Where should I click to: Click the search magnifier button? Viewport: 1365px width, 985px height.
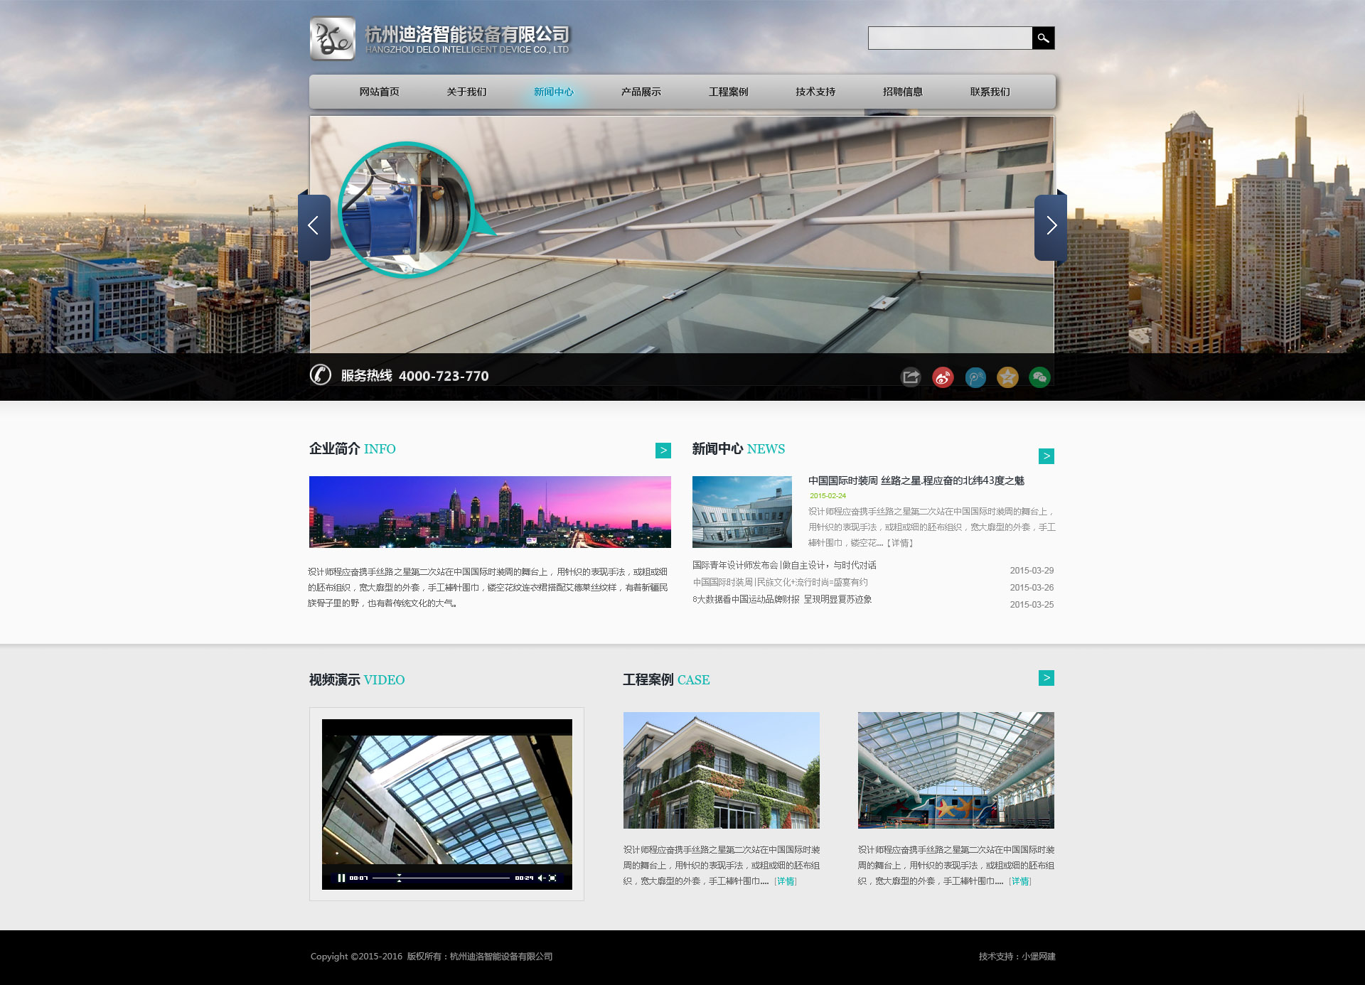(x=1043, y=38)
